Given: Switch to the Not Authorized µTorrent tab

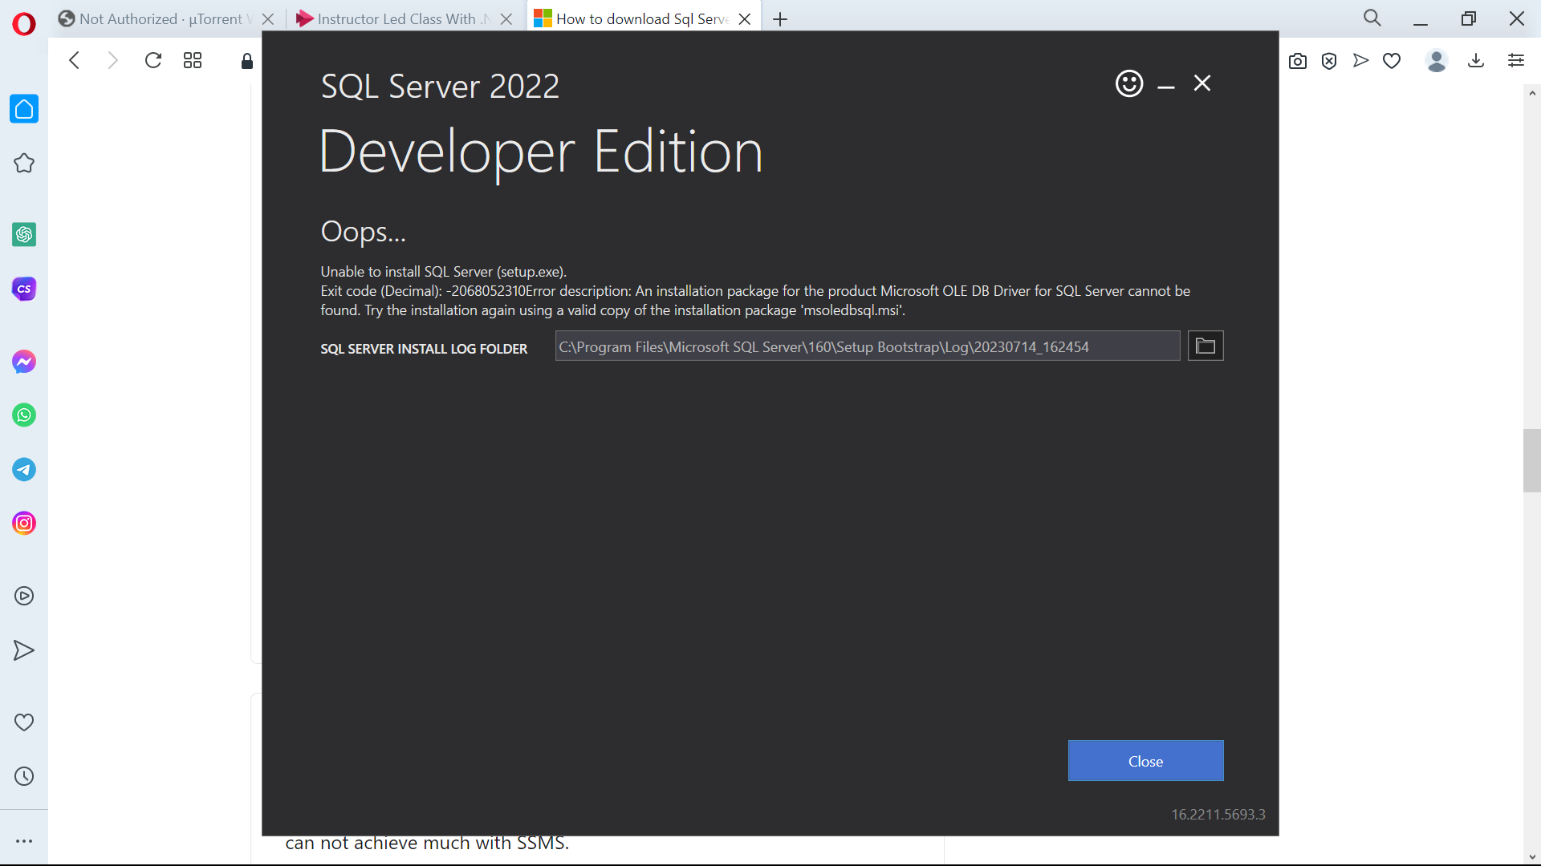Looking at the screenshot, I should 161,18.
